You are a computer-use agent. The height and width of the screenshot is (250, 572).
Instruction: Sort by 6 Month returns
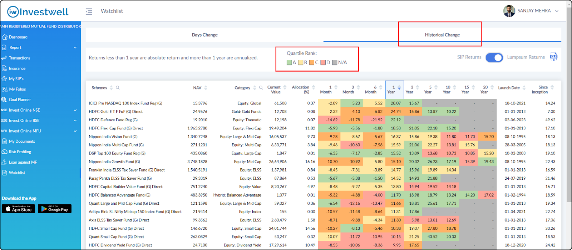point(381,87)
